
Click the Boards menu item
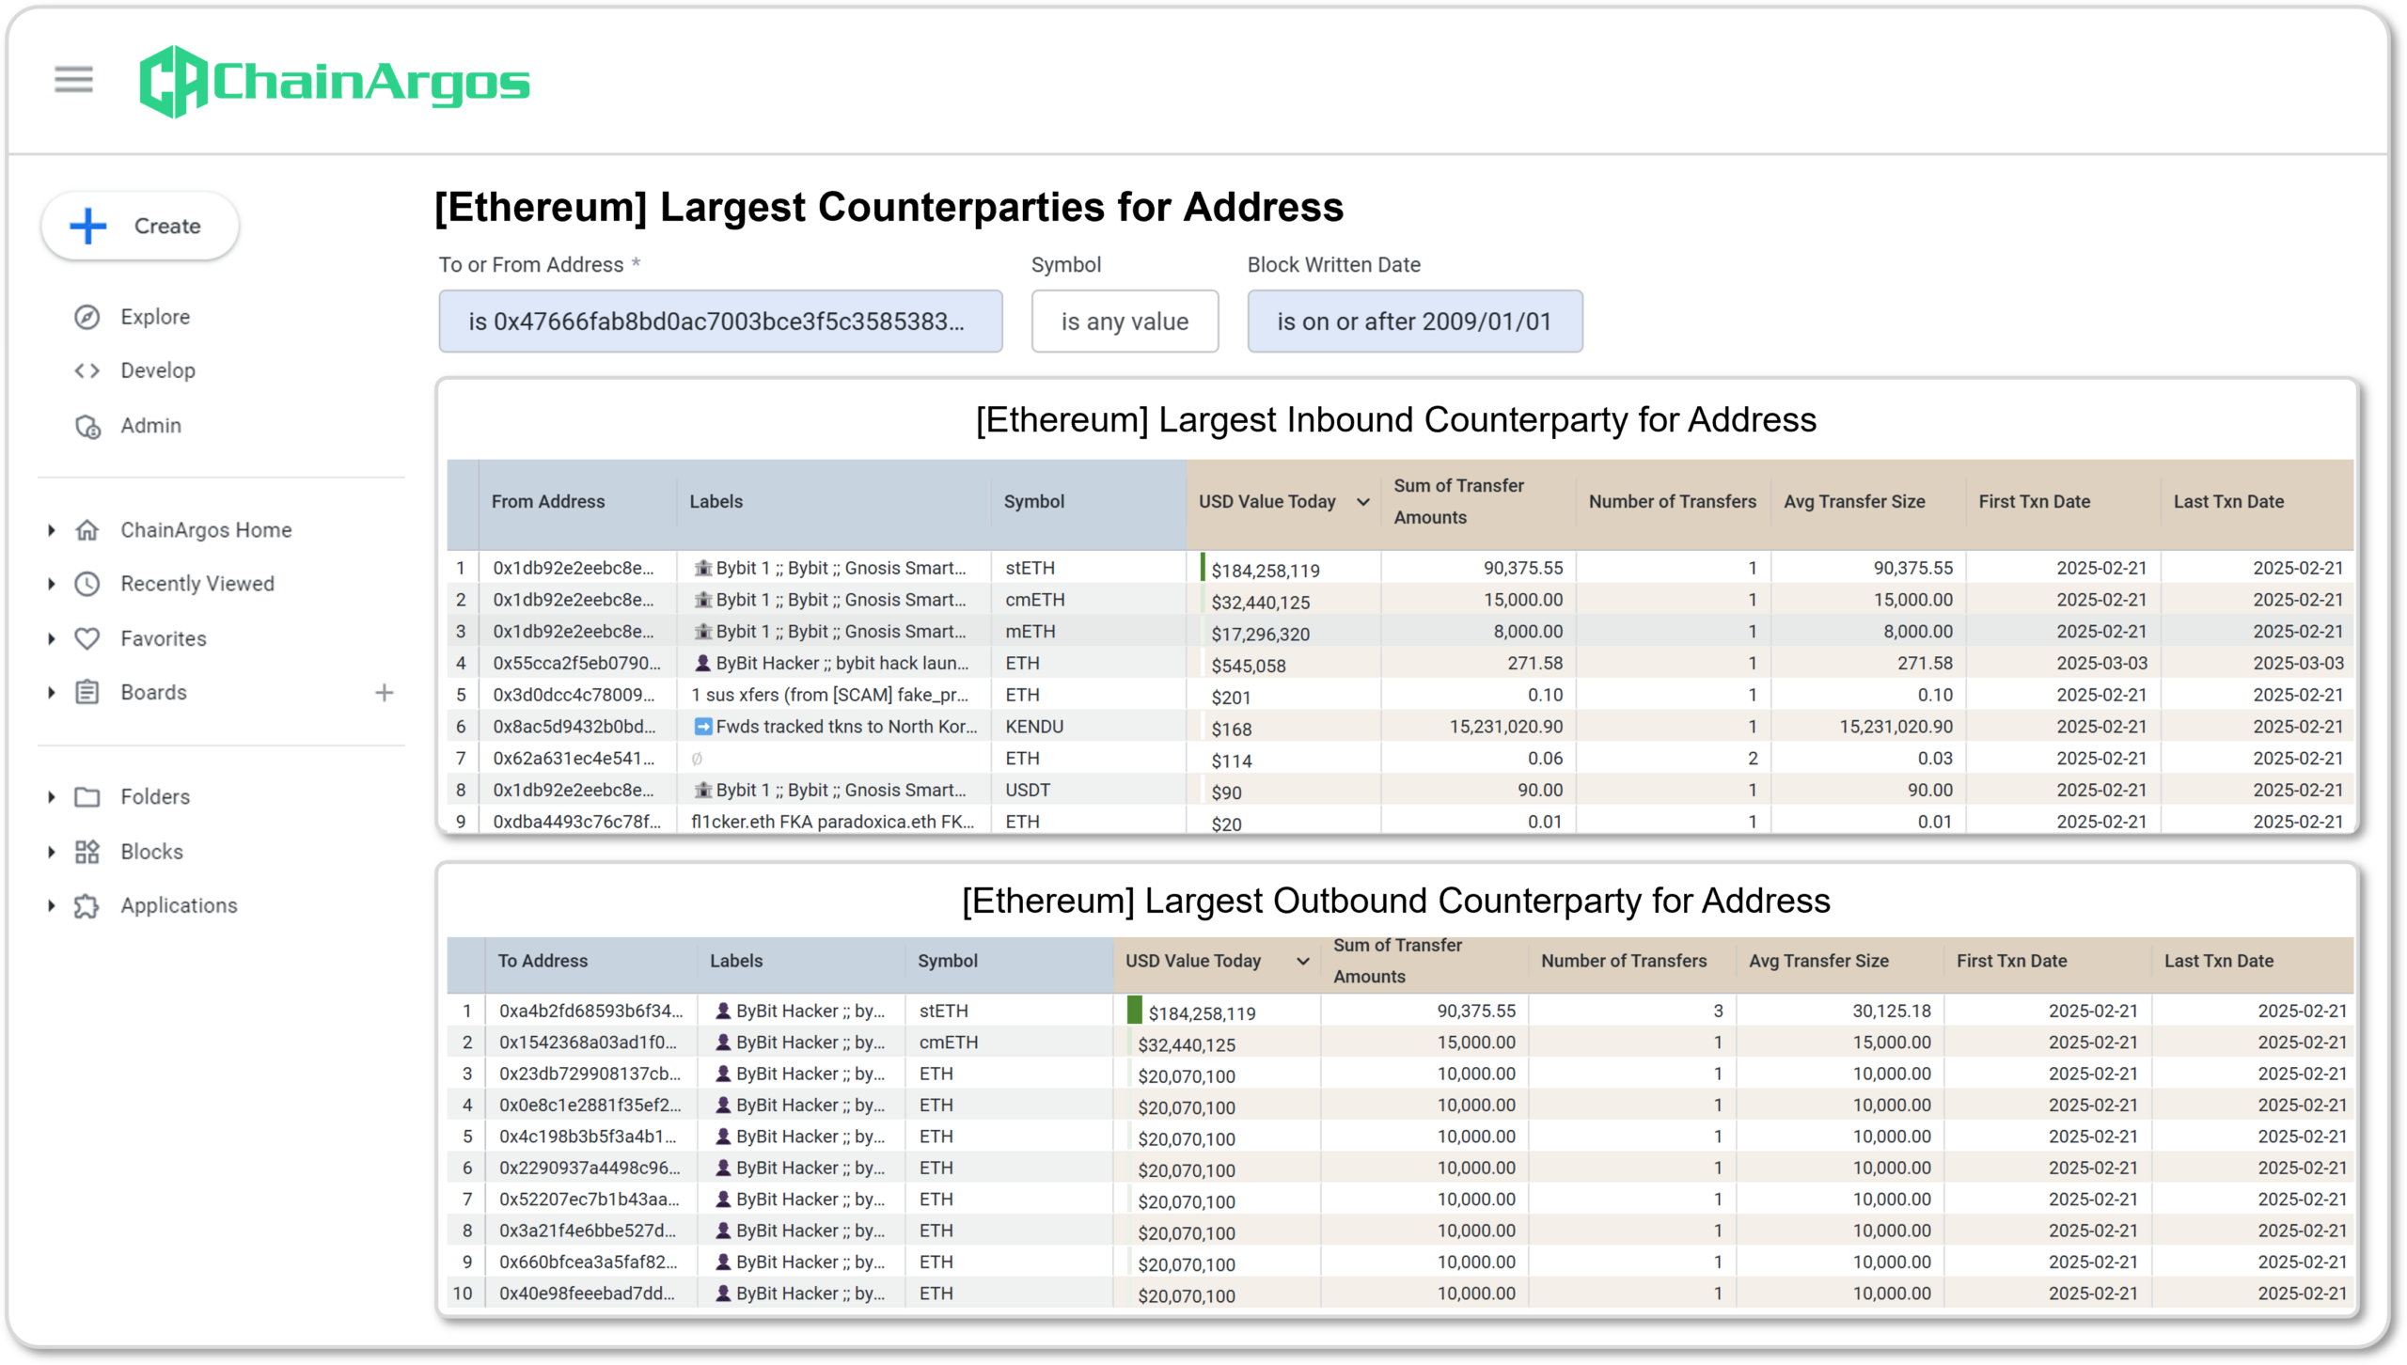pos(153,693)
